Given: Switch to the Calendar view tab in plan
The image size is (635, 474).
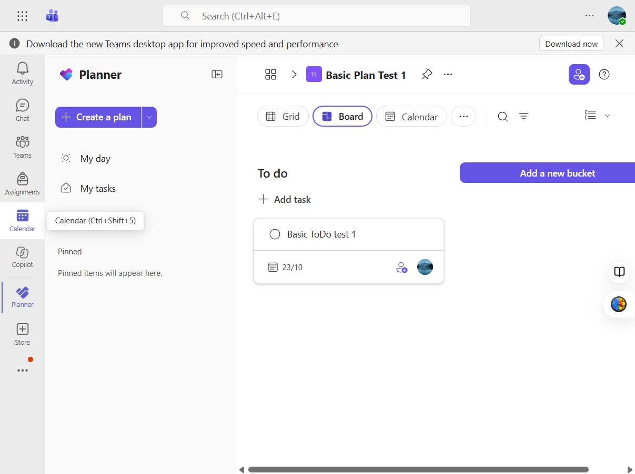Looking at the screenshot, I should [411, 117].
